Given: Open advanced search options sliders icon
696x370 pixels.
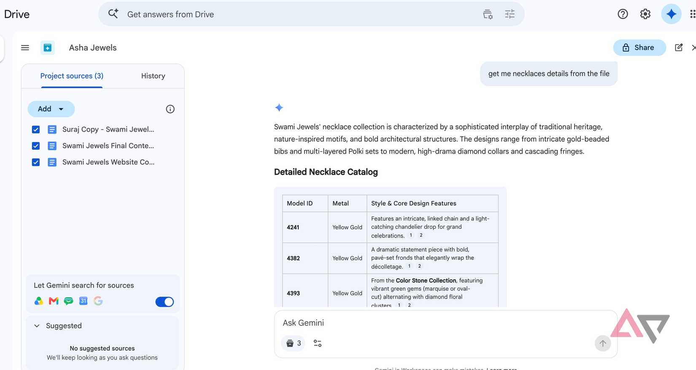Looking at the screenshot, I should point(510,14).
